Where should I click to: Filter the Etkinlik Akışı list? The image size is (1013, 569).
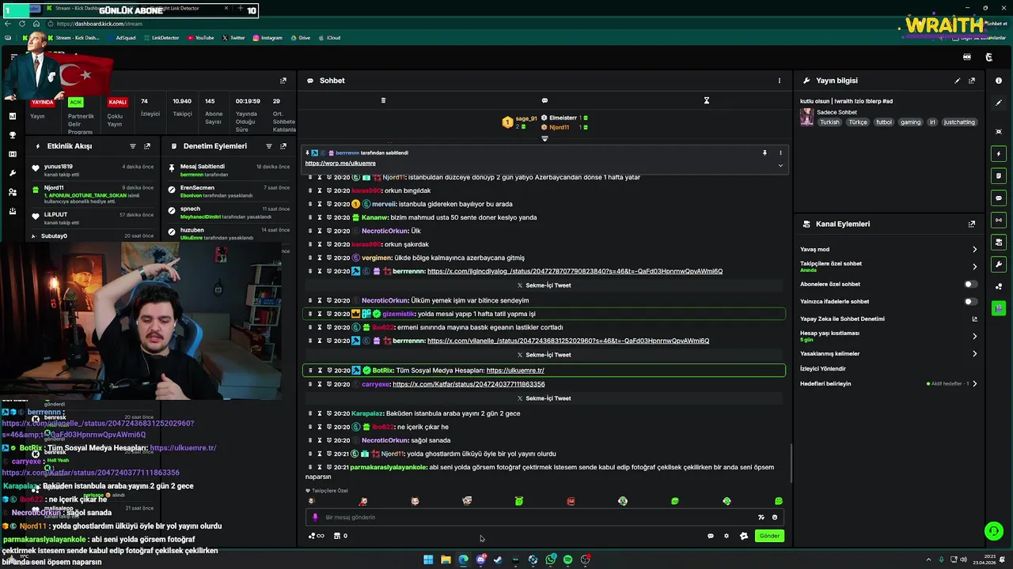(132, 146)
